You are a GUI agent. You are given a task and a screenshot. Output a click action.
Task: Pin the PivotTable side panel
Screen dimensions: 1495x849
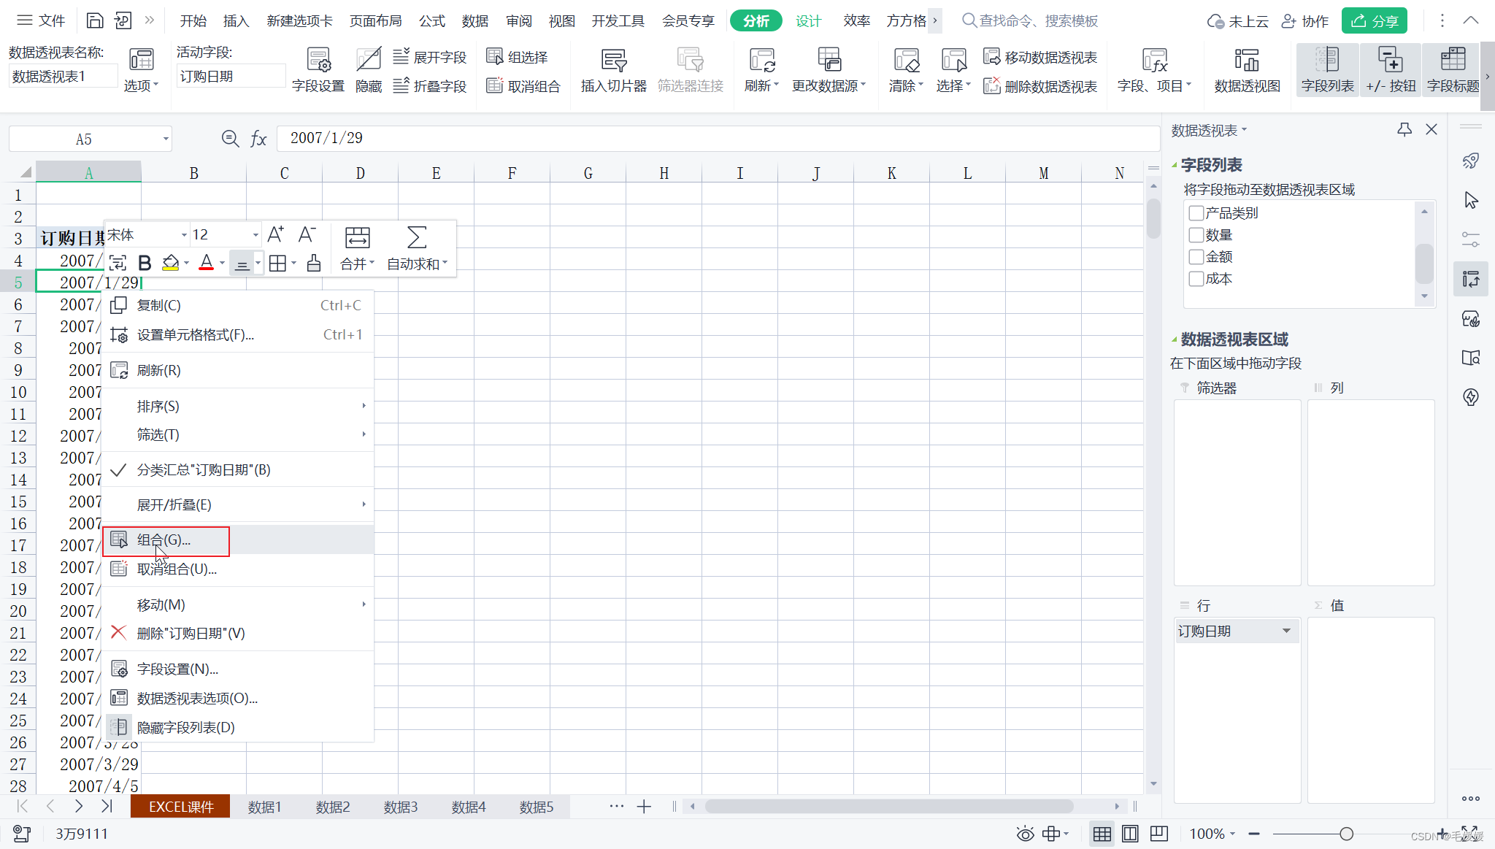pyautogui.click(x=1404, y=130)
